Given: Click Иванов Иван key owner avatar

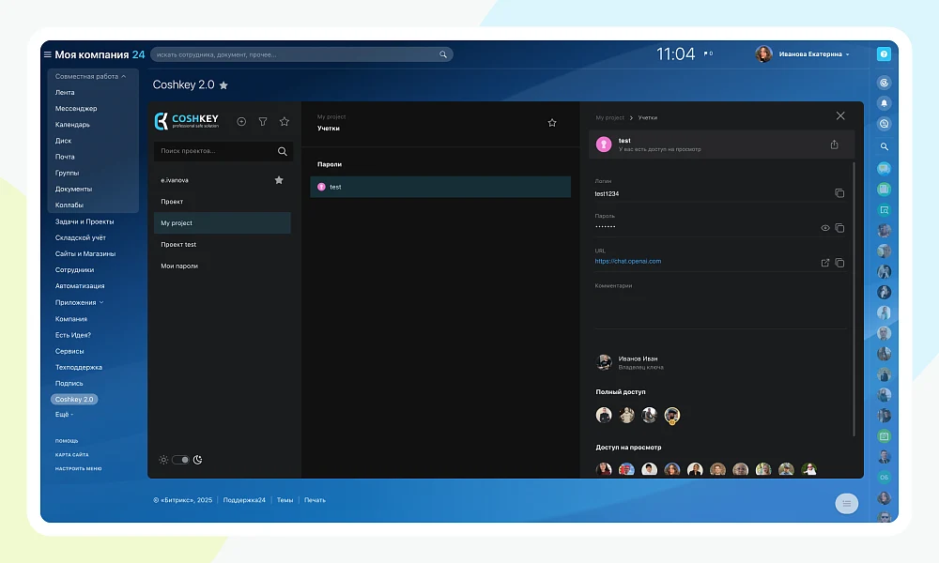Looking at the screenshot, I should tap(604, 362).
